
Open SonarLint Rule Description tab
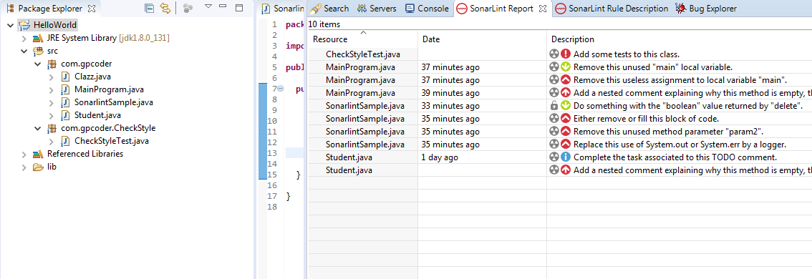pos(612,9)
